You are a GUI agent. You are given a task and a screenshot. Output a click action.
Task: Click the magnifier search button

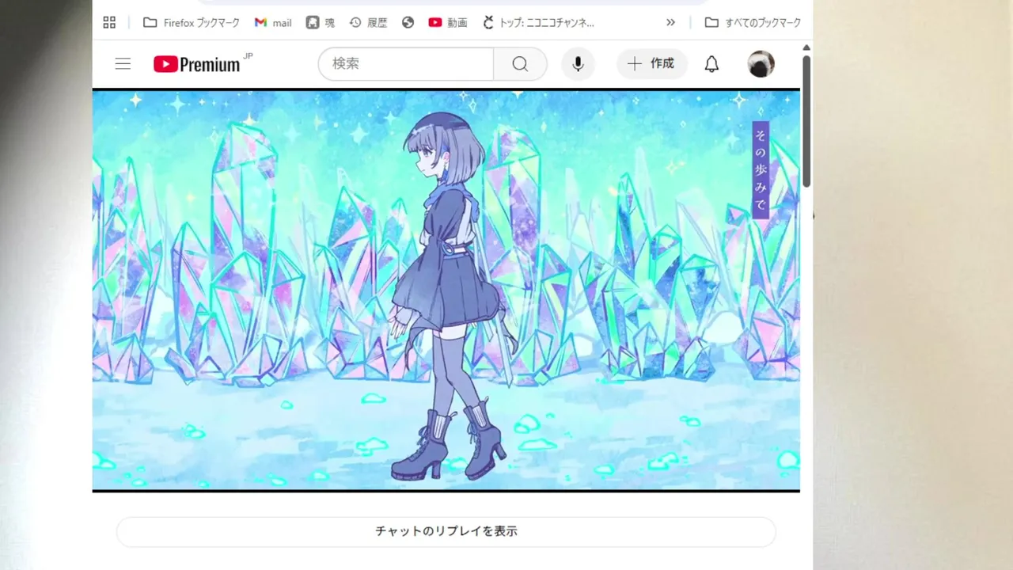click(520, 64)
